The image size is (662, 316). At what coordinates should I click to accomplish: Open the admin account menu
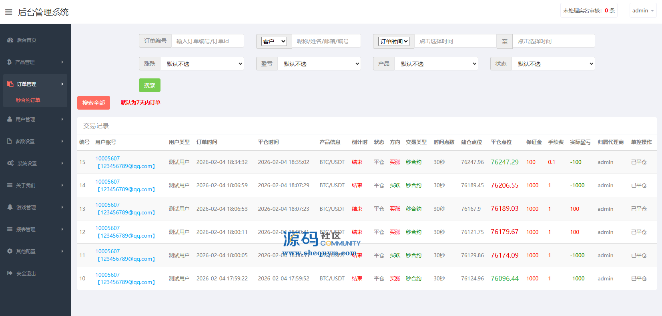click(643, 11)
